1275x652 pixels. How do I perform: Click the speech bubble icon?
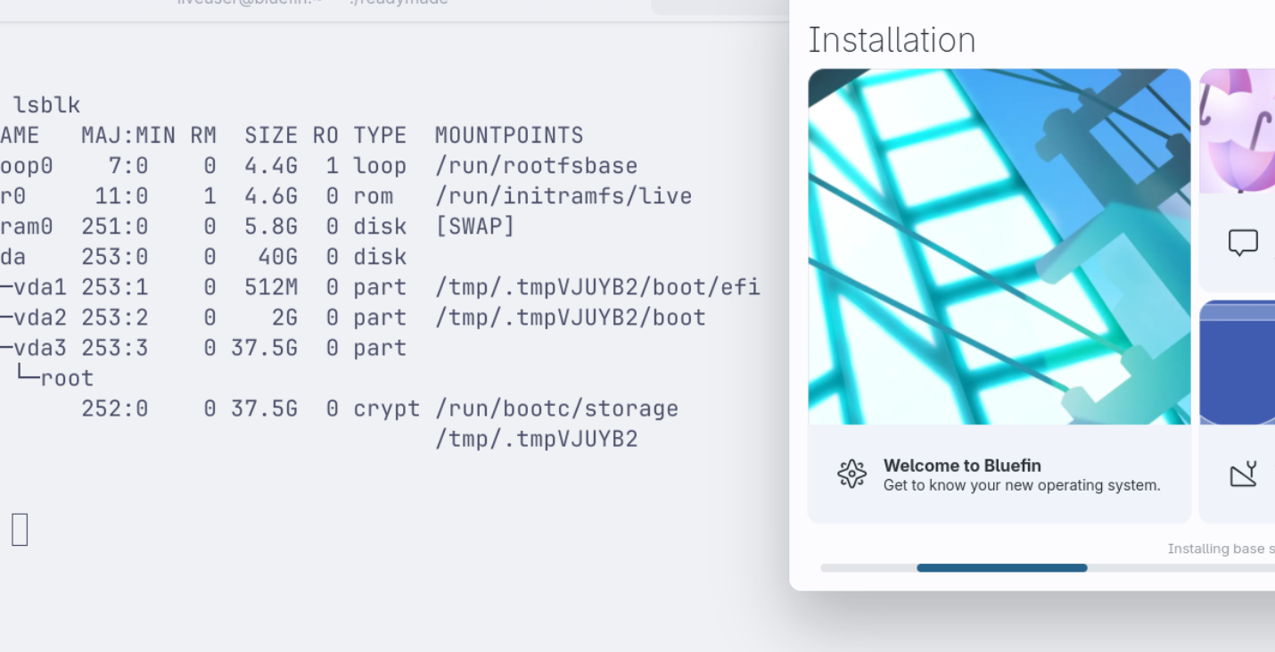coord(1243,243)
